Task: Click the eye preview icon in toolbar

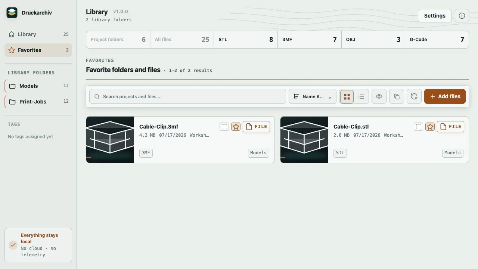Action: coord(379,96)
